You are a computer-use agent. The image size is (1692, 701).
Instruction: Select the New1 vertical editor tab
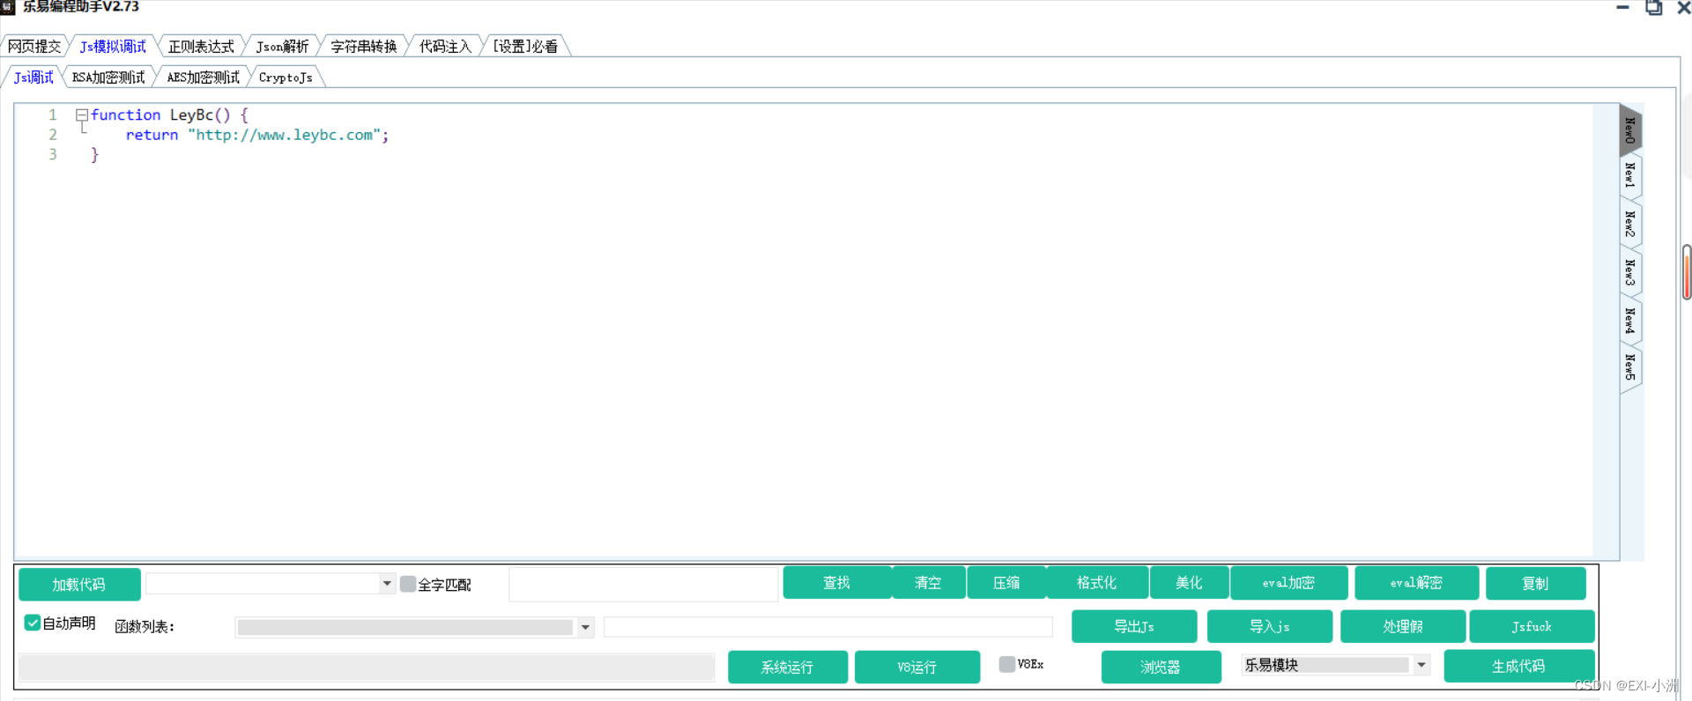pos(1630,175)
